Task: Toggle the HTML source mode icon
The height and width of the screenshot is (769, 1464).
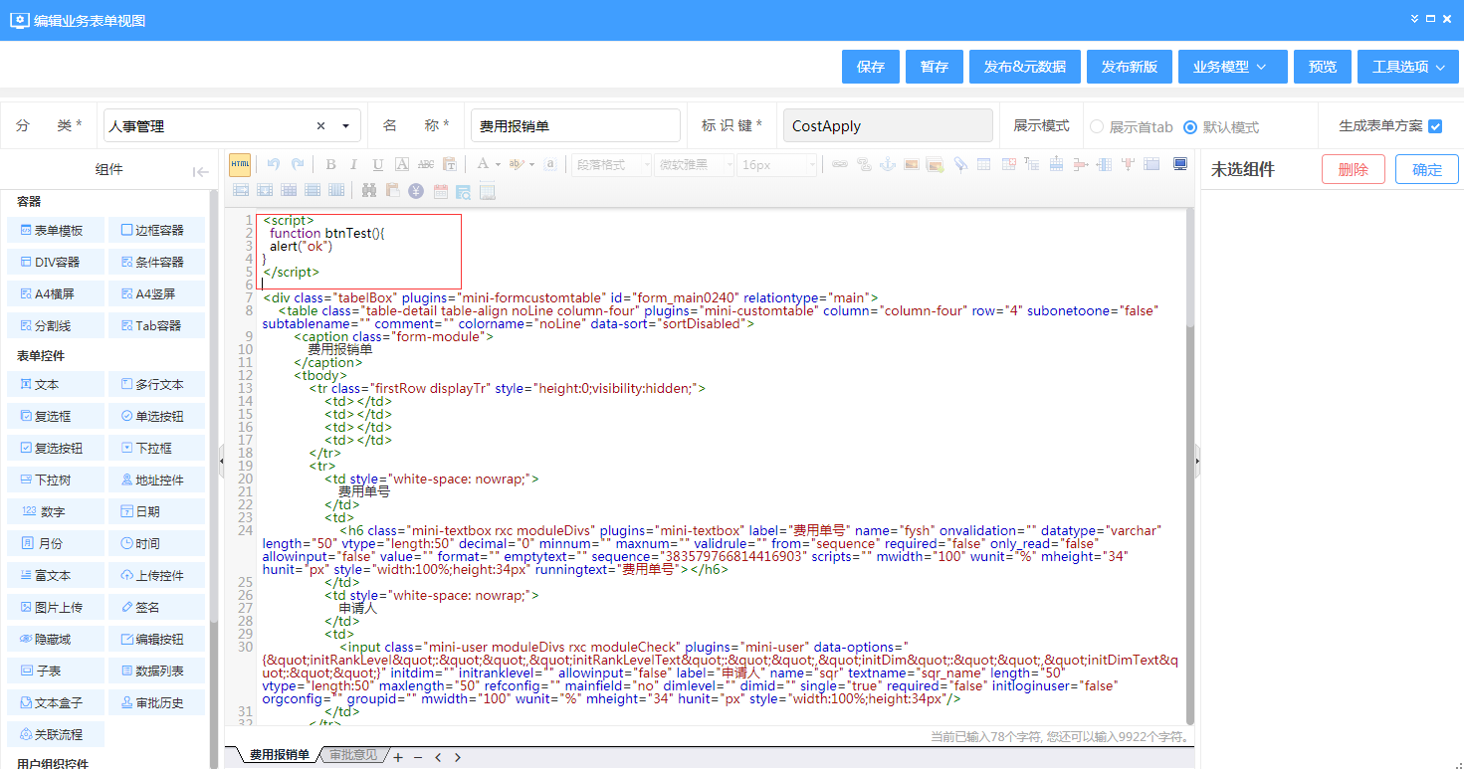Action: [x=240, y=164]
